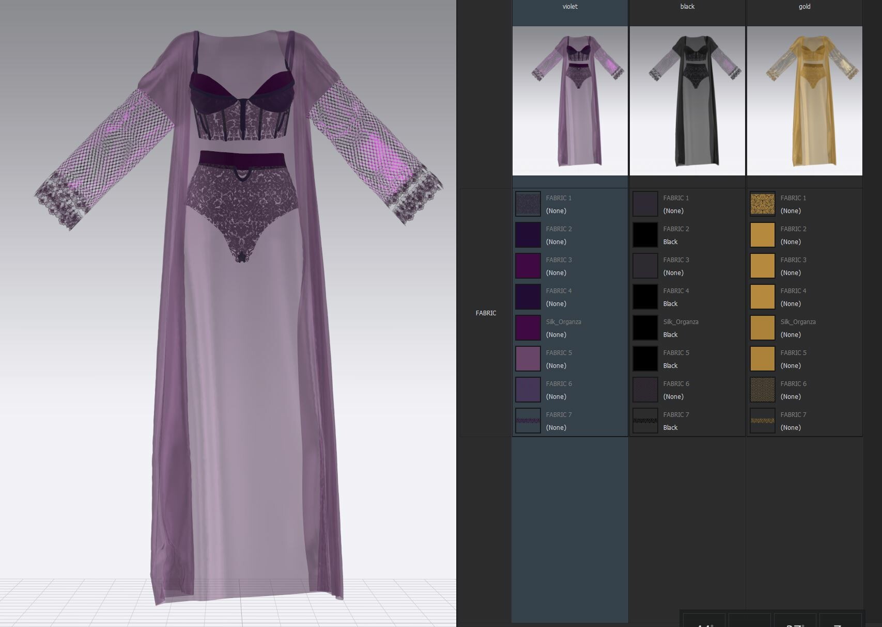Image resolution: width=882 pixels, height=627 pixels.
Task: Click the FABRIC 3 swatch in black column
Action: [x=645, y=266]
